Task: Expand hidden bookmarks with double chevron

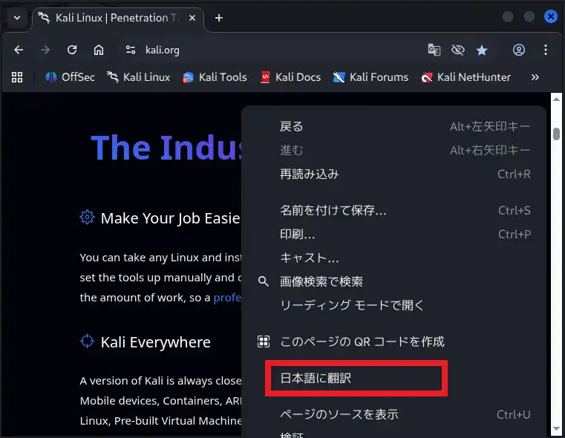Action: point(535,77)
